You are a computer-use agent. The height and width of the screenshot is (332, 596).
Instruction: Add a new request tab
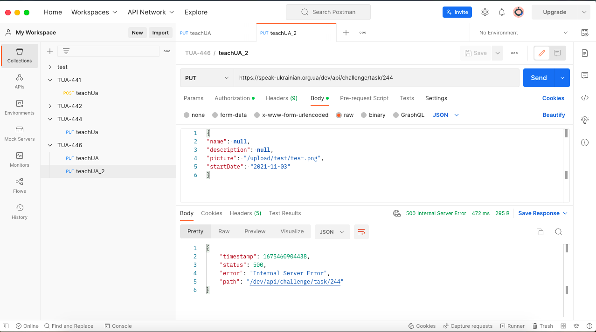click(346, 33)
